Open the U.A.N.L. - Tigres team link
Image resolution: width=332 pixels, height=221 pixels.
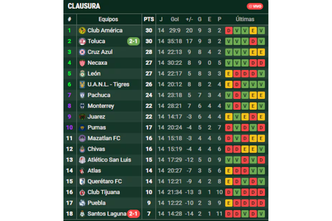coord(108,84)
